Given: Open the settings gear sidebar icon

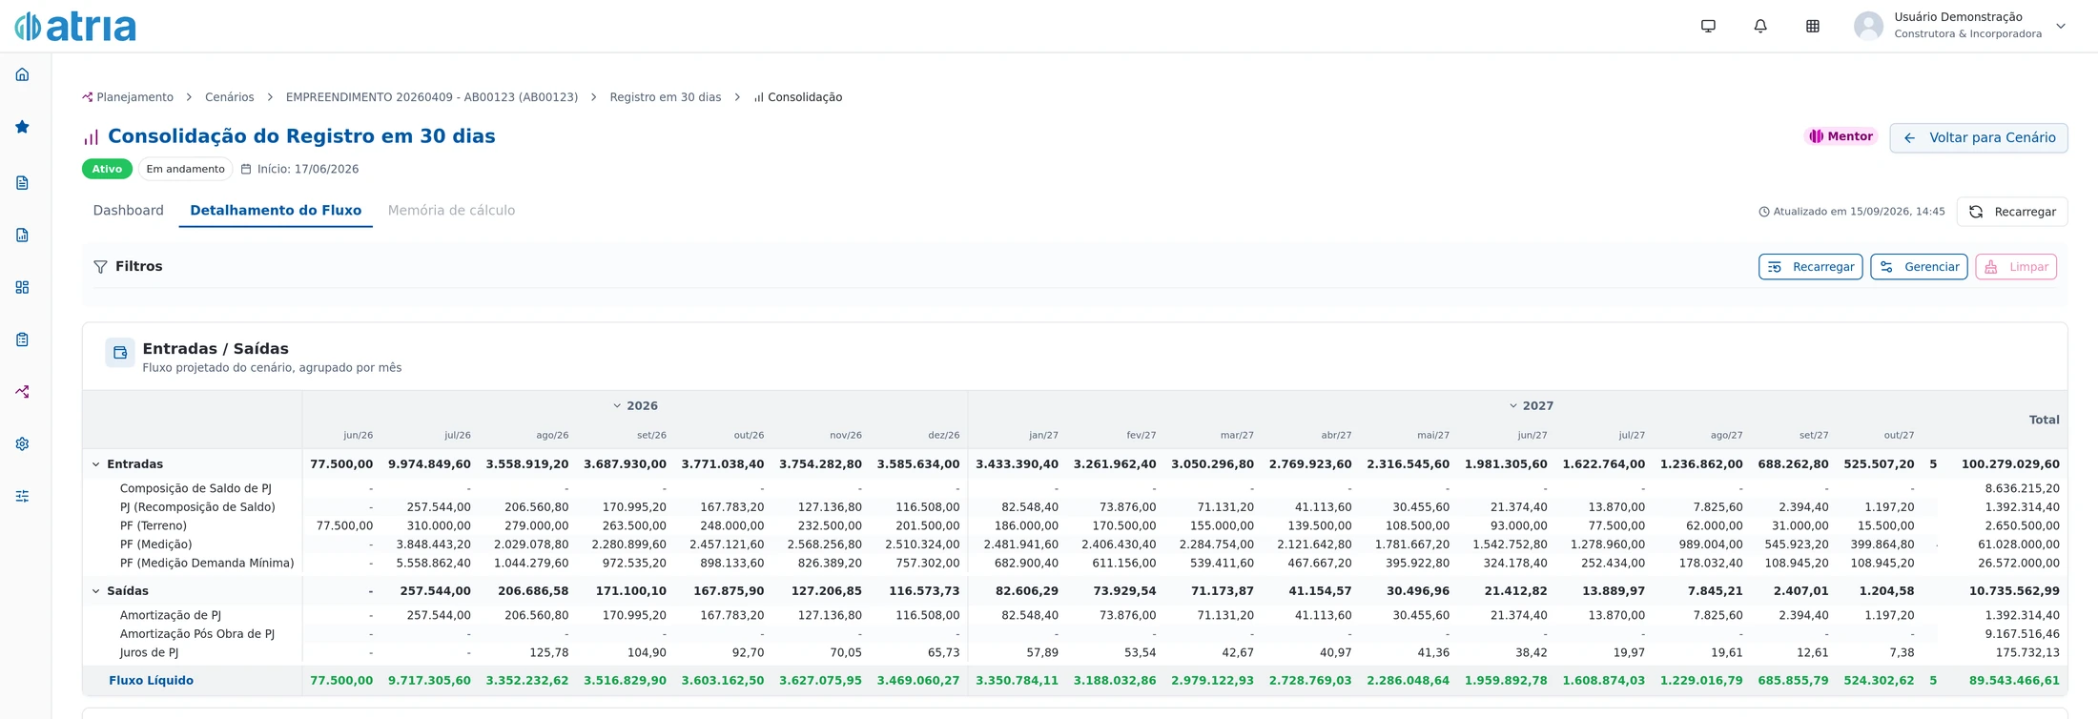Looking at the screenshot, I should [22, 444].
